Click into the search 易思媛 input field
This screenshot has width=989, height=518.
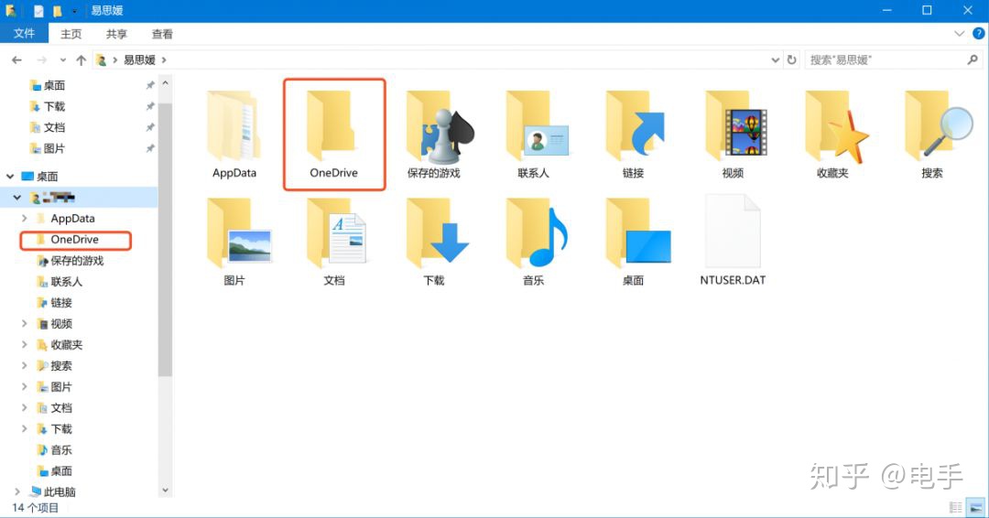[885, 59]
